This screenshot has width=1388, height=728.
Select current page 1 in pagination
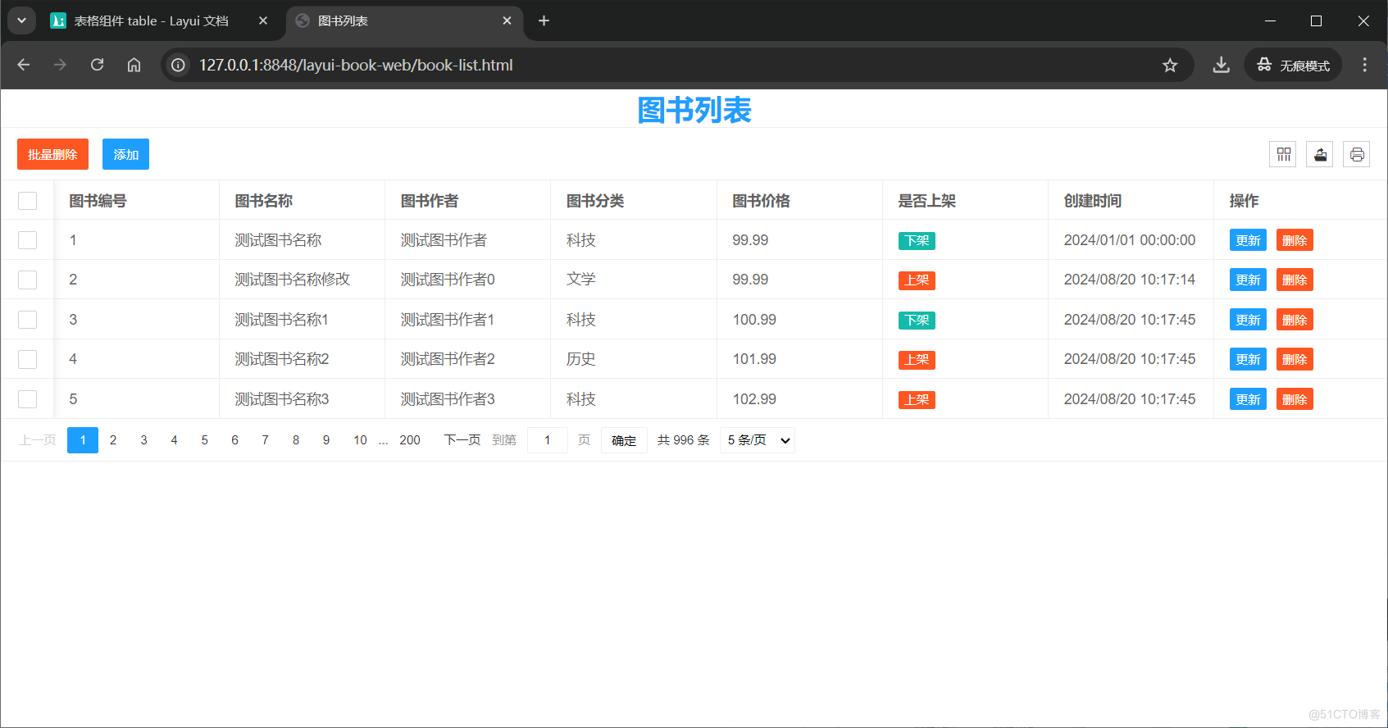(83, 440)
